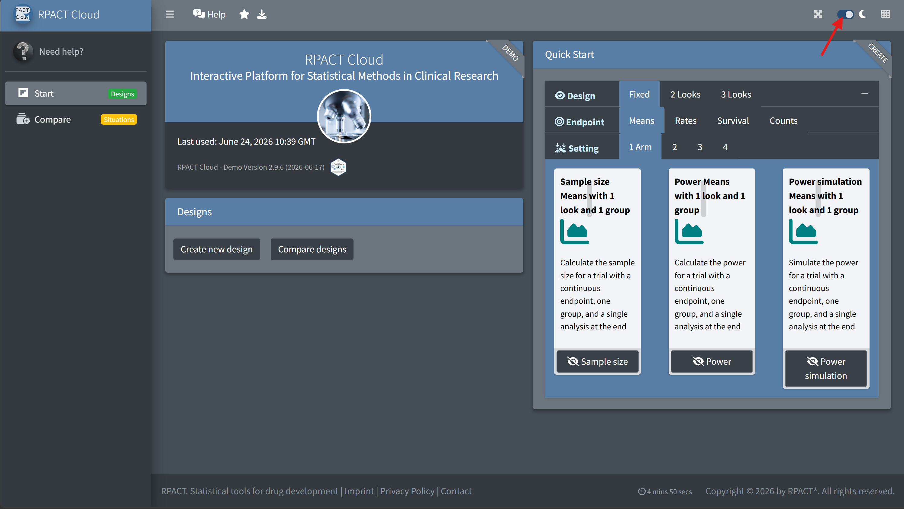Select the Survival endpoint tab
904x509 pixels.
tap(733, 120)
